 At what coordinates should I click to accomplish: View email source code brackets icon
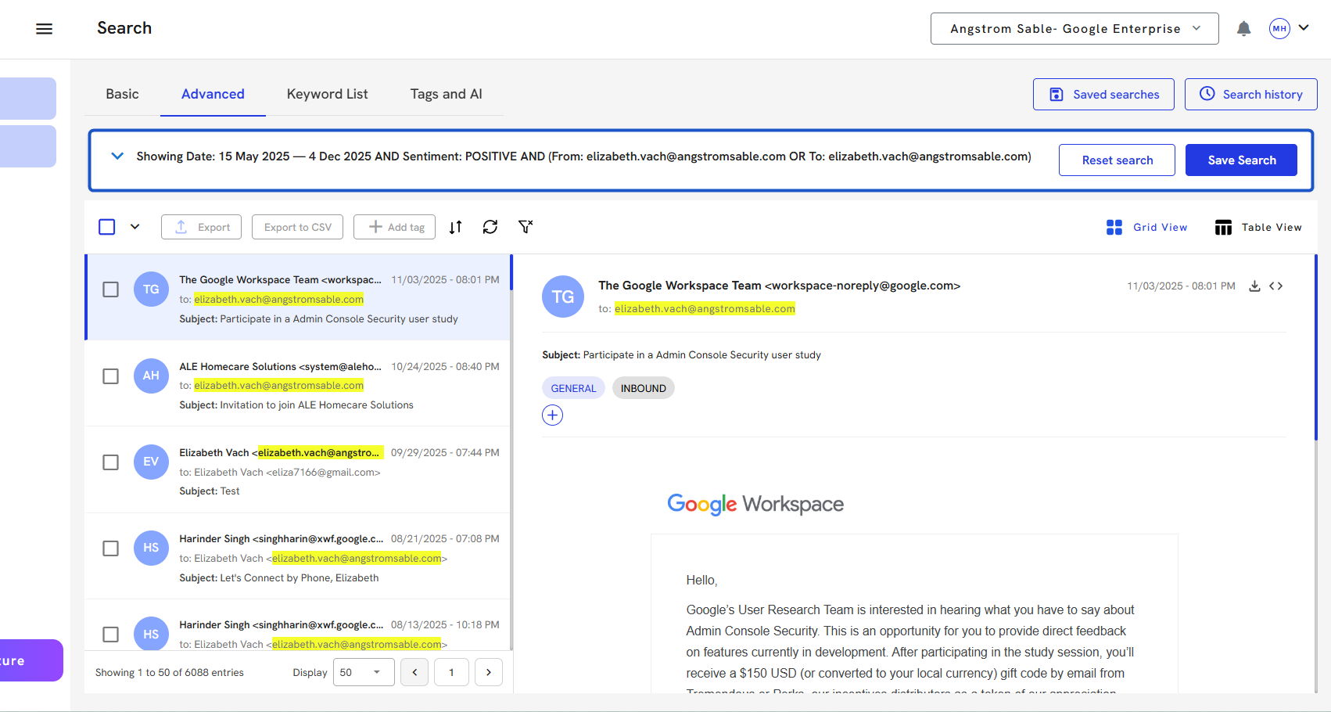pos(1276,286)
